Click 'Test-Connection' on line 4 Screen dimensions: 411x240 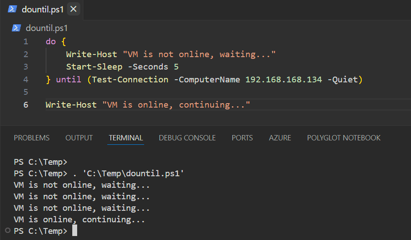(130, 79)
